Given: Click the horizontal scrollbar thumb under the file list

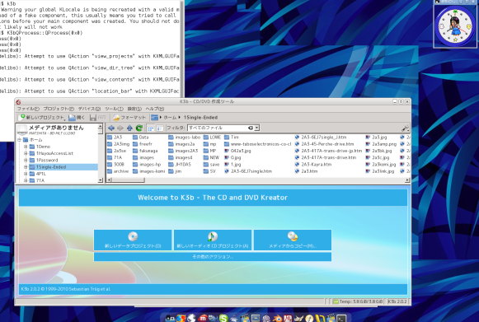Looking at the screenshot, I should coord(129,180).
